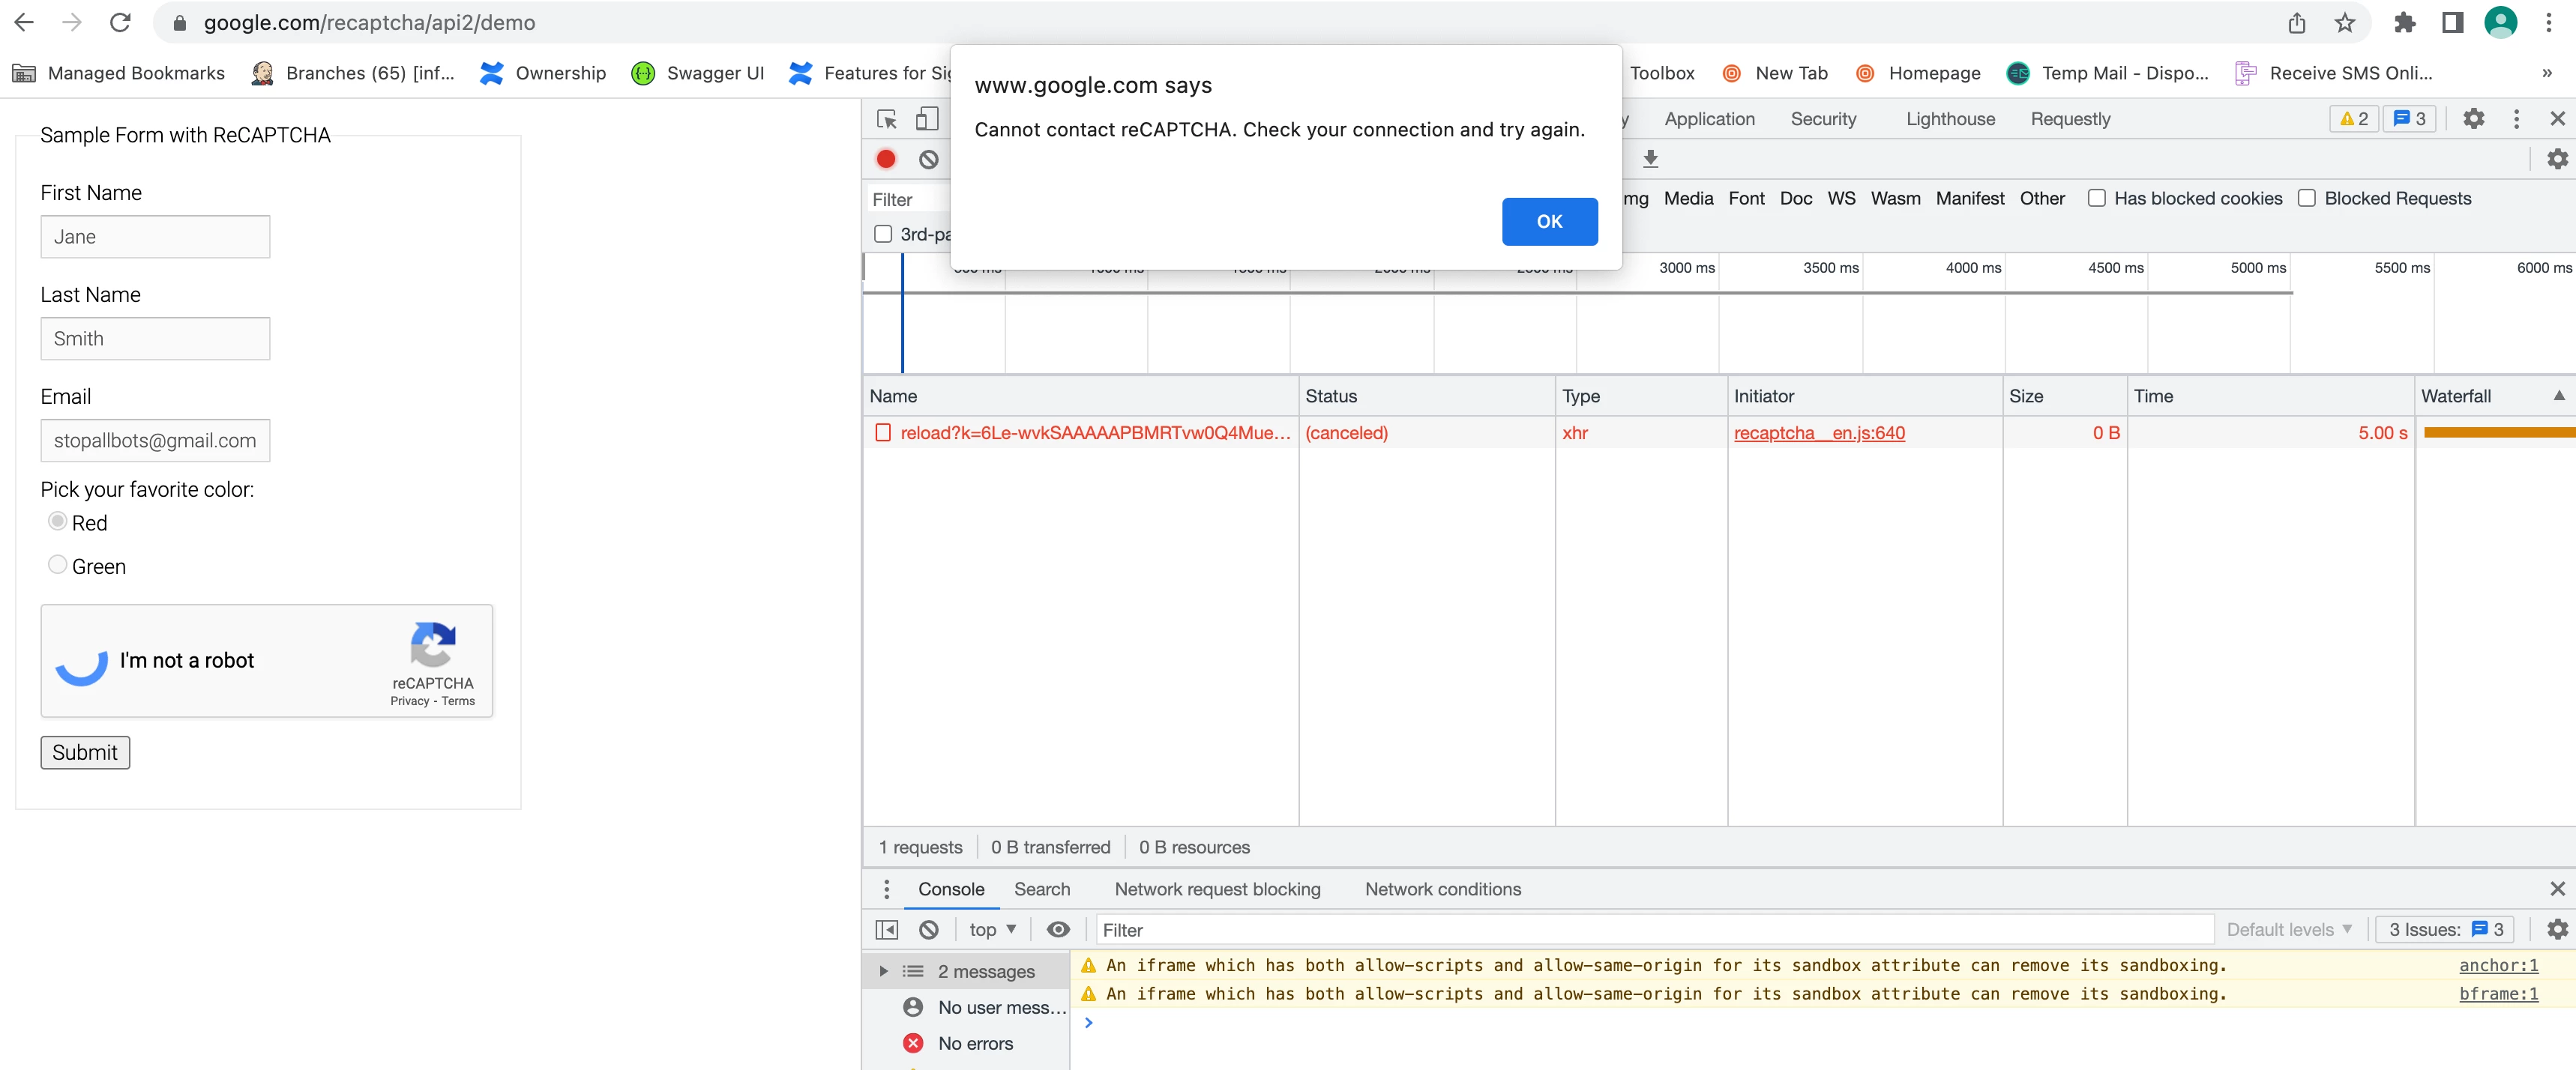The height and width of the screenshot is (1070, 2576).
Task: Switch to the Security tab
Action: [1823, 119]
